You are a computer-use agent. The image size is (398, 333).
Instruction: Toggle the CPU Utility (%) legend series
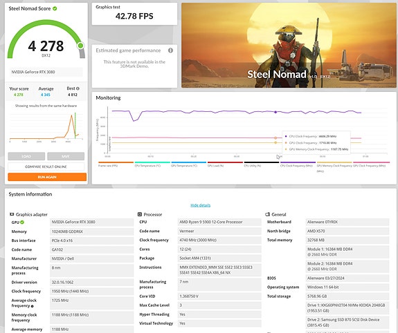262,164
